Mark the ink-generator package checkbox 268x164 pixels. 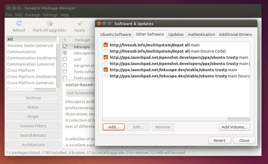coord(65,65)
